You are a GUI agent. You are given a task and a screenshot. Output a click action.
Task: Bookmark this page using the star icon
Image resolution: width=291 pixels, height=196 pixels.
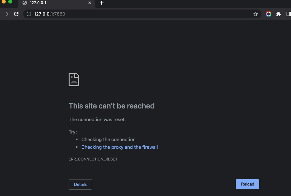(x=256, y=14)
